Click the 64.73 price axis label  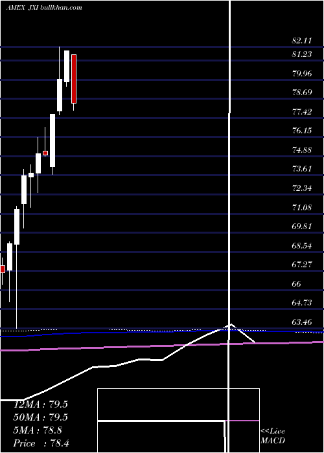coord(302,303)
